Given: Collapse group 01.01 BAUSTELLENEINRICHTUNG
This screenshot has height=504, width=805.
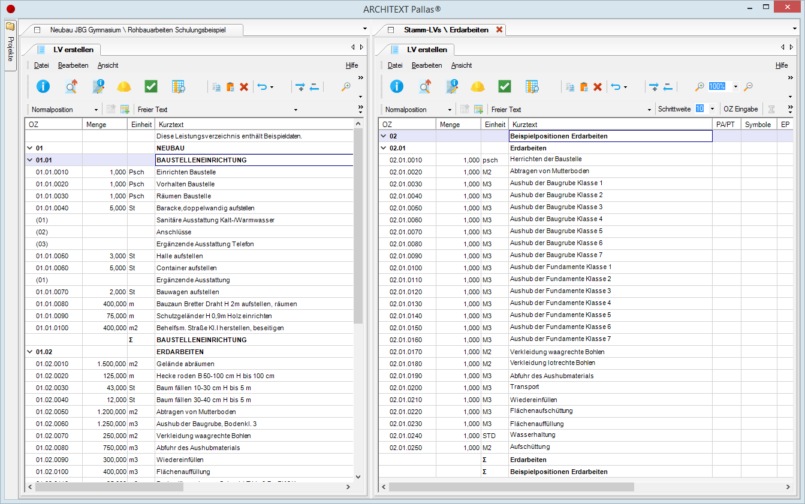Looking at the screenshot, I should point(29,160).
